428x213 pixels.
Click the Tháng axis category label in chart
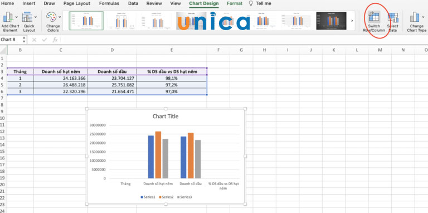pyautogui.click(x=125, y=184)
